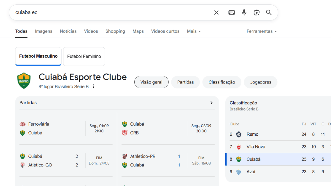This screenshot has height=186, width=331.
Task: Open the Cuiabá vs Atlético-GO match result
Action: coord(66,161)
